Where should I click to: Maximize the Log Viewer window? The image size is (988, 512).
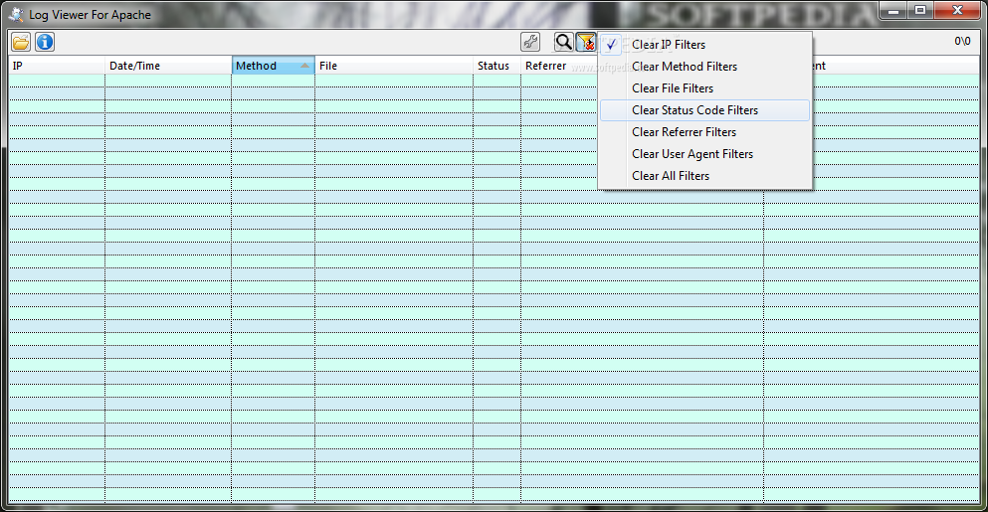click(920, 11)
